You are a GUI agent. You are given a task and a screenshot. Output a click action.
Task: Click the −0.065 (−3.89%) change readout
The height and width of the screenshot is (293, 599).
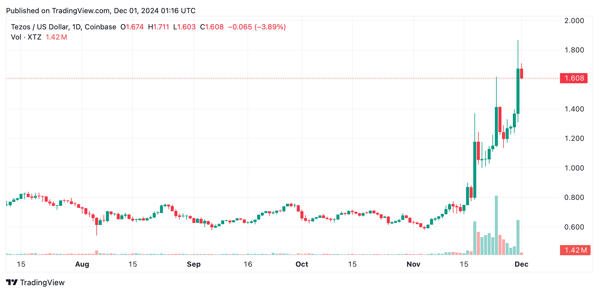(257, 27)
